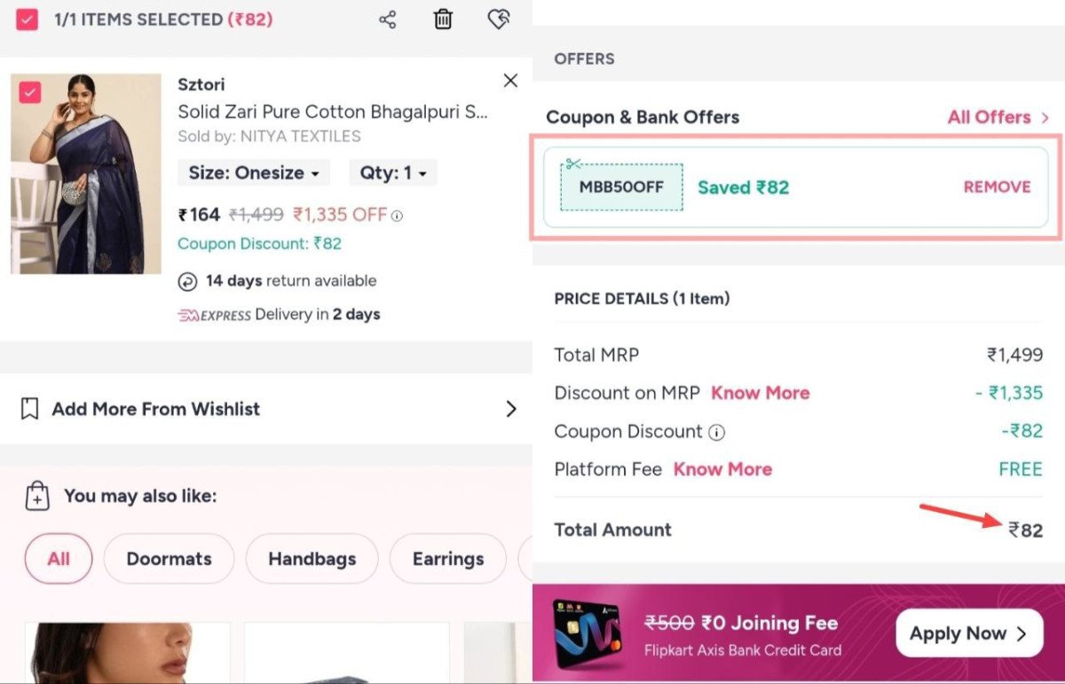Open All Offers link
1065x684 pixels.
(x=998, y=117)
